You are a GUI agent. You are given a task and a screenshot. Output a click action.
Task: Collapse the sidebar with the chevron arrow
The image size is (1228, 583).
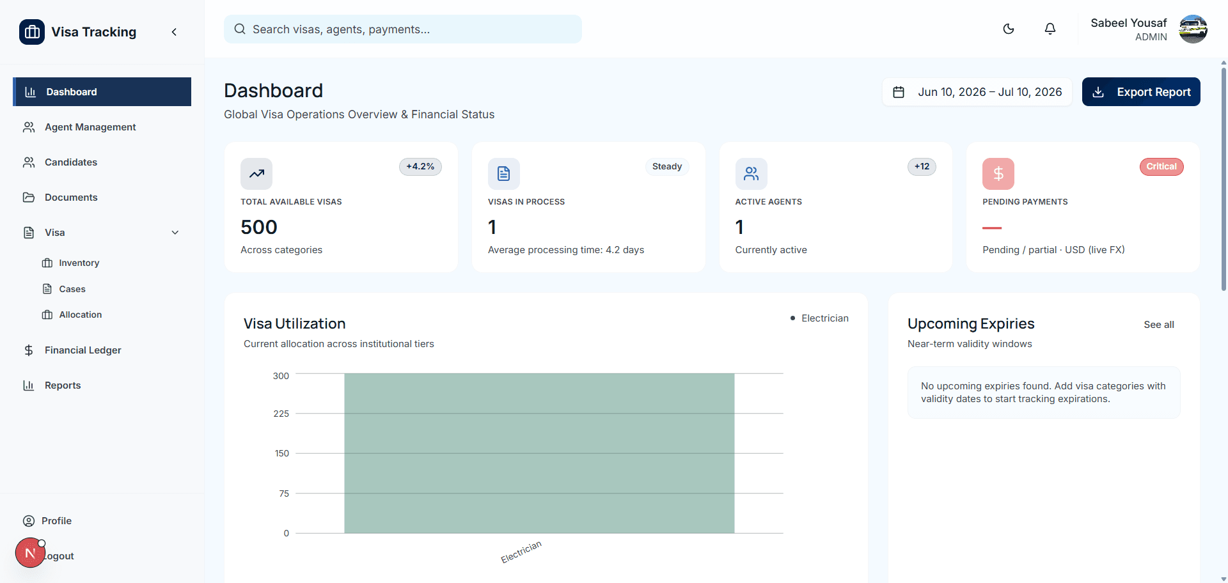click(174, 32)
